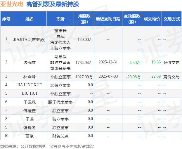The width and height of the screenshot is (182, 149).
Task: Click the name 王谦
Action: click(30, 119)
